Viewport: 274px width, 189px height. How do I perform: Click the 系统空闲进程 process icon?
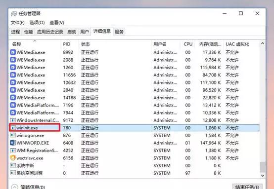13,173
